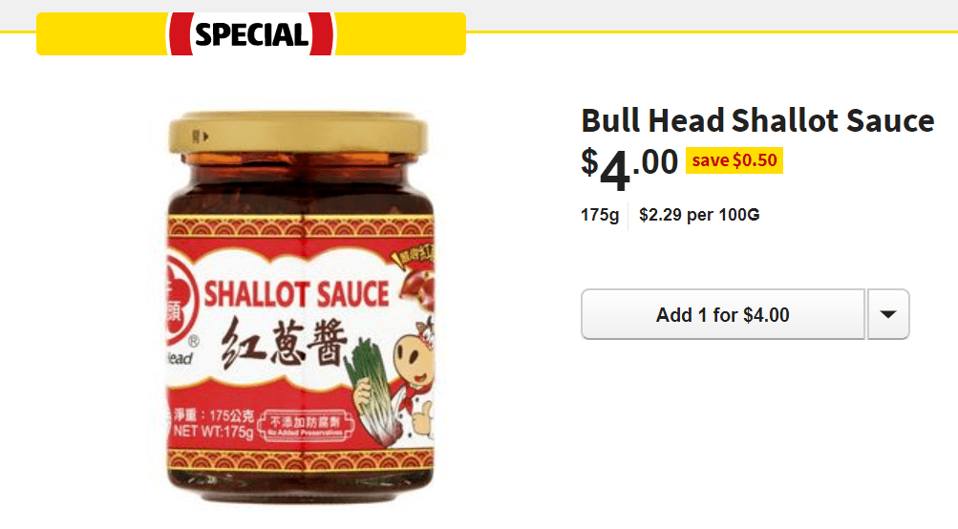Screen dimensions: 958x529
Task: Click the NET WT:175g text on label
Action: [x=213, y=432]
